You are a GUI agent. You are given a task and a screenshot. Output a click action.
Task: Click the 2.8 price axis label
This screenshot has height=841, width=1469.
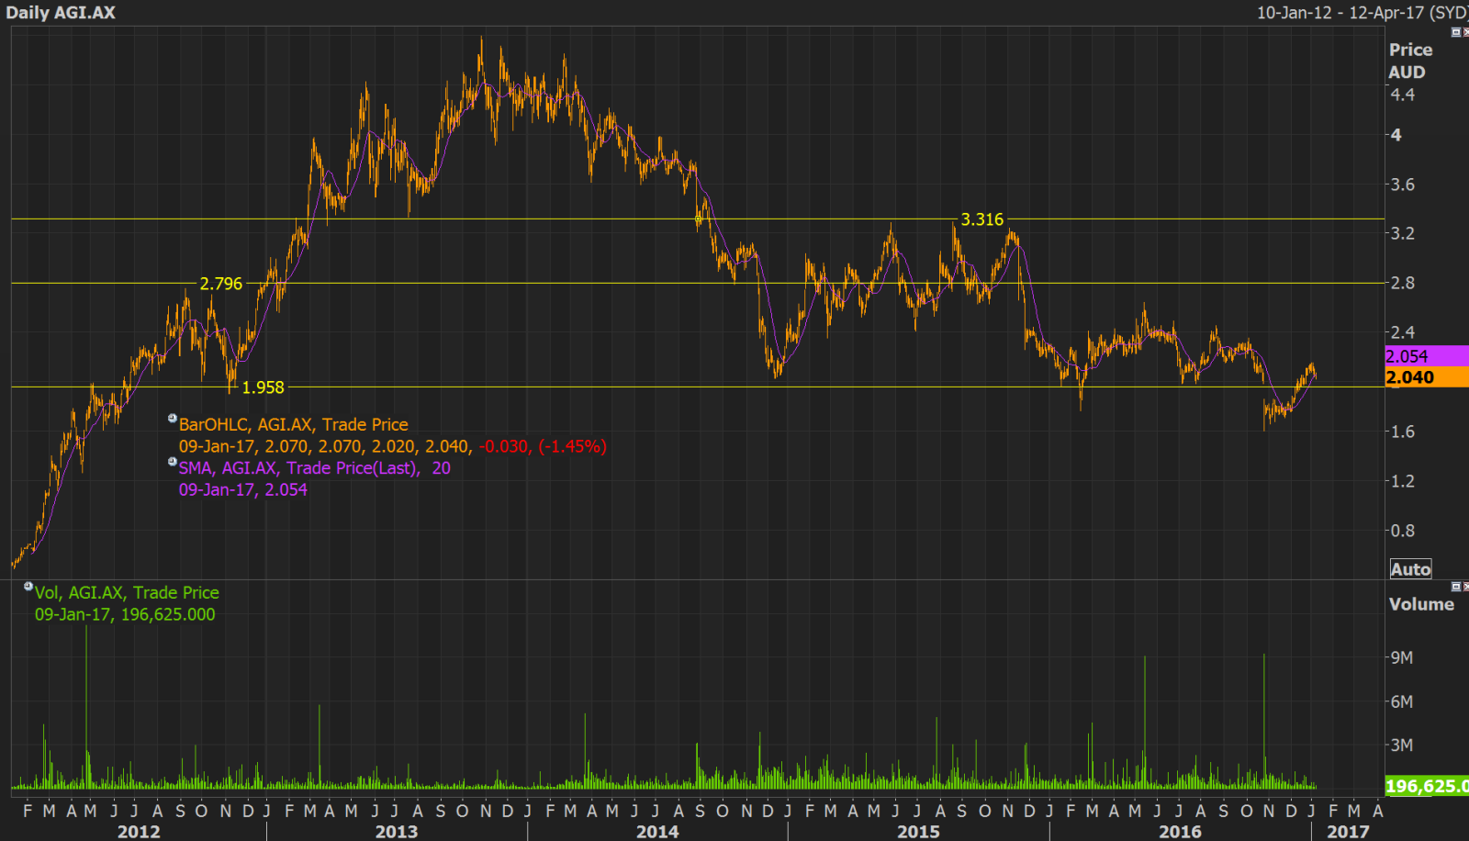1403,283
